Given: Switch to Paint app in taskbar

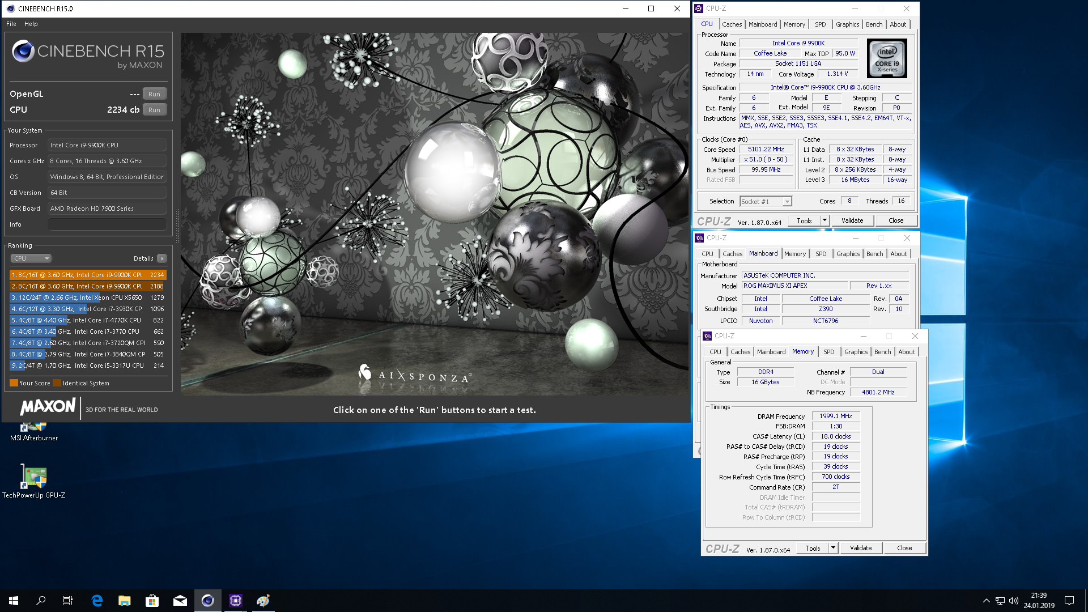Looking at the screenshot, I should pos(263,601).
